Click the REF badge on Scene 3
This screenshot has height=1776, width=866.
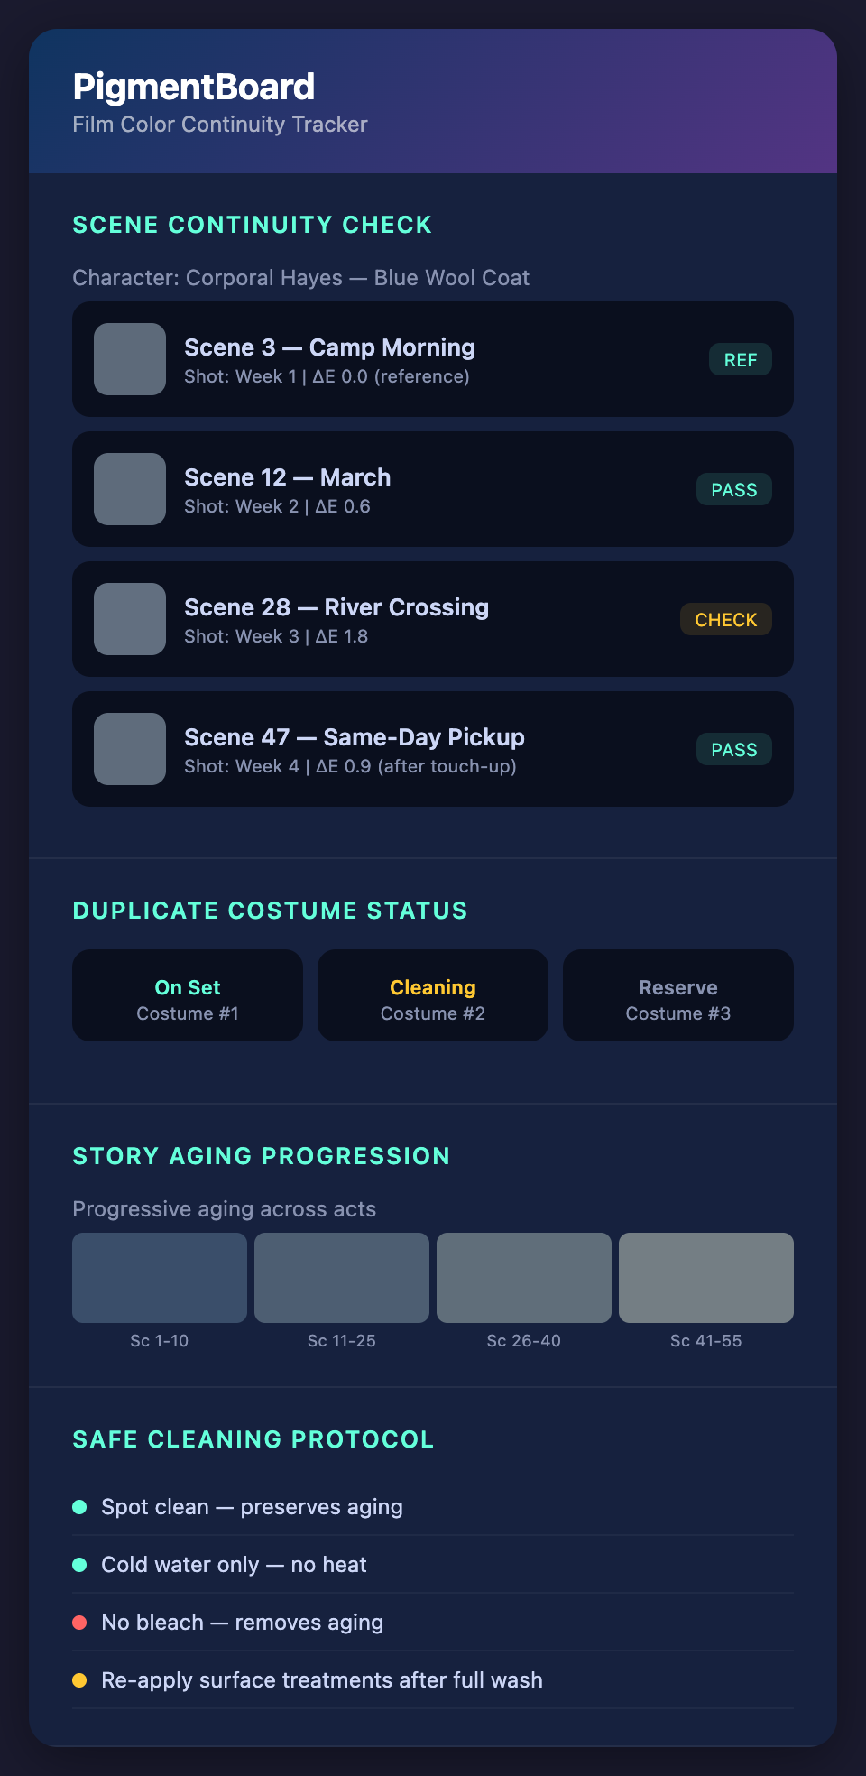[x=740, y=360]
